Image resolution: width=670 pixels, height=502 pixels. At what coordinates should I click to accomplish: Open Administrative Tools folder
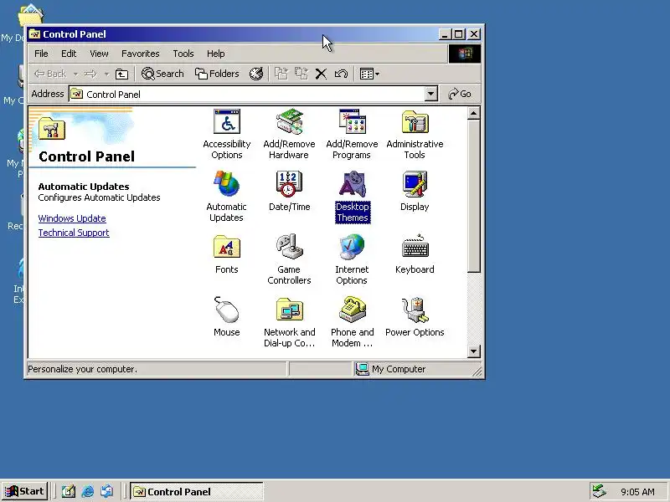pyautogui.click(x=415, y=134)
